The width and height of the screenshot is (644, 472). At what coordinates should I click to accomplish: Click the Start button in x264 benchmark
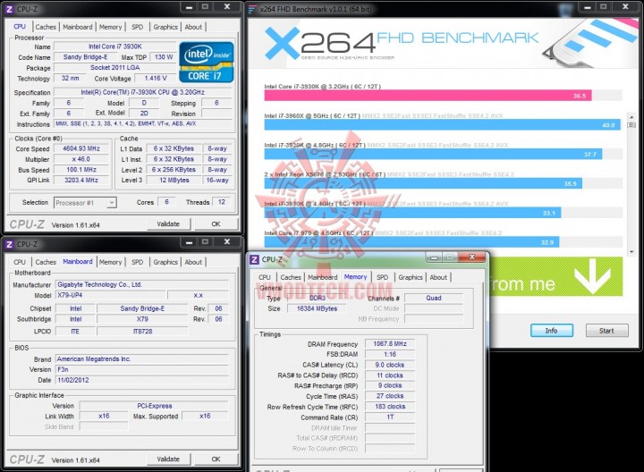(606, 331)
